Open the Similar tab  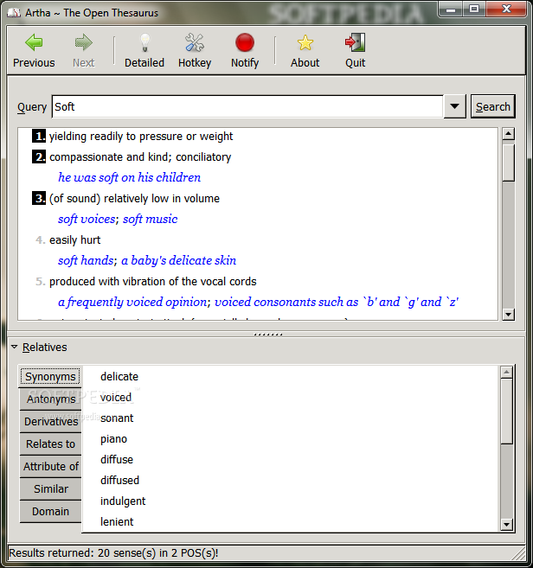(x=51, y=488)
